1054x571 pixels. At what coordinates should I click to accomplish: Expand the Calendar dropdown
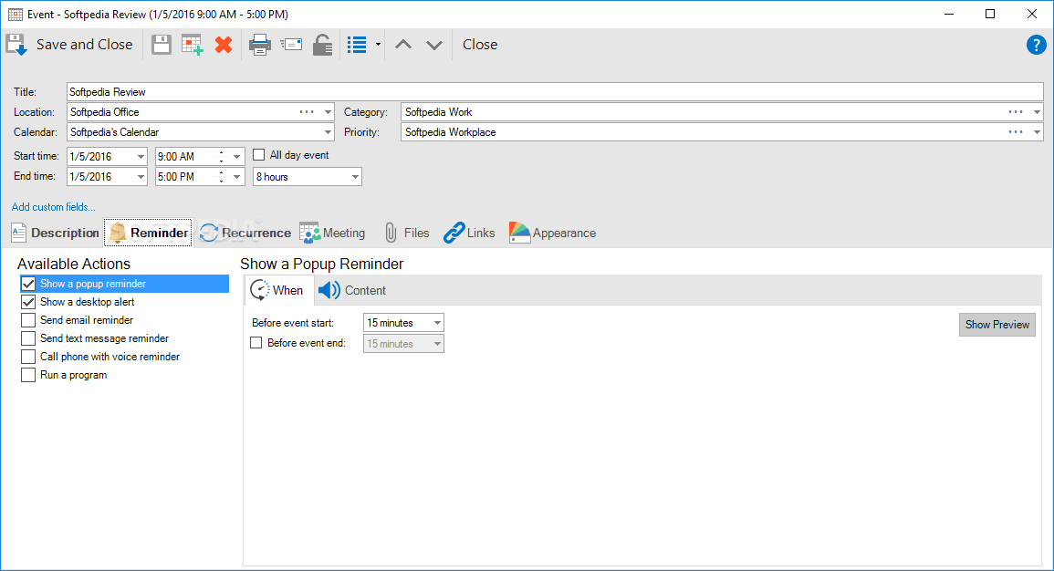[328, 132]
